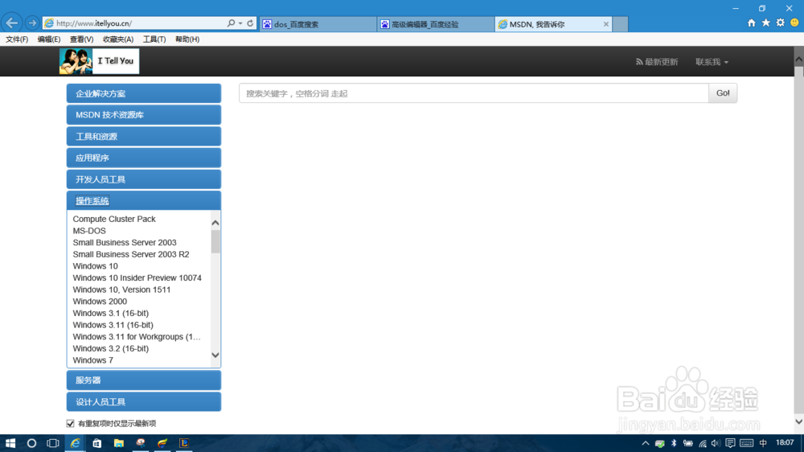Click the I Tell You site logo
Viewport: 804px width, 452px height.
pos(99,61)
